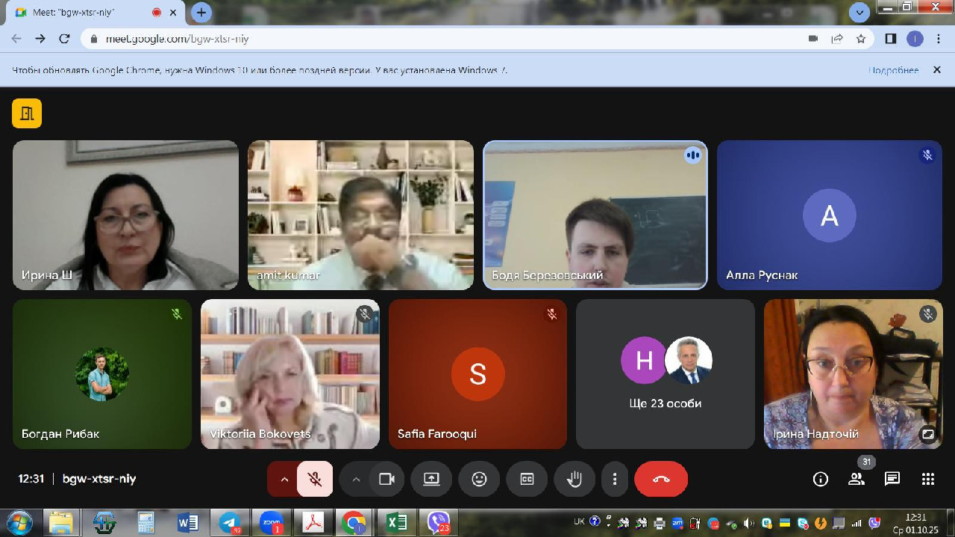This screenshot has height=537, width=955.
Task: Open meeting details info icon
Action: coord(820,479)
